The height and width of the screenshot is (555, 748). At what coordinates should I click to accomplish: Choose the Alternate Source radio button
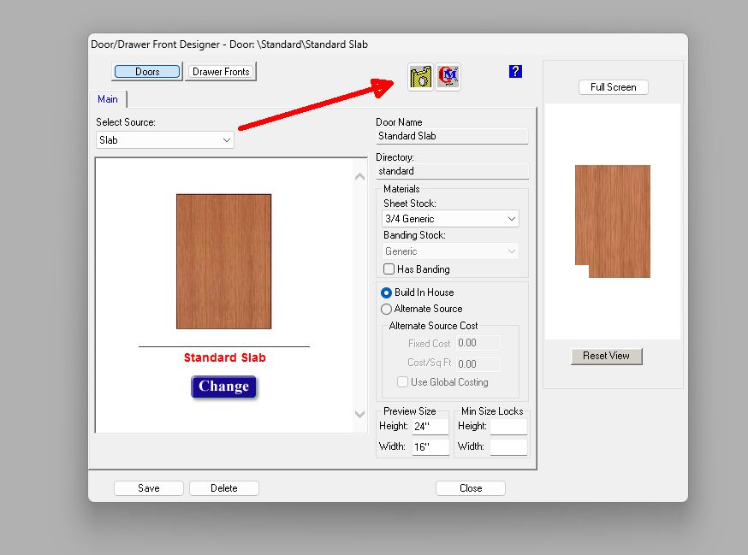tap(387, 309)
